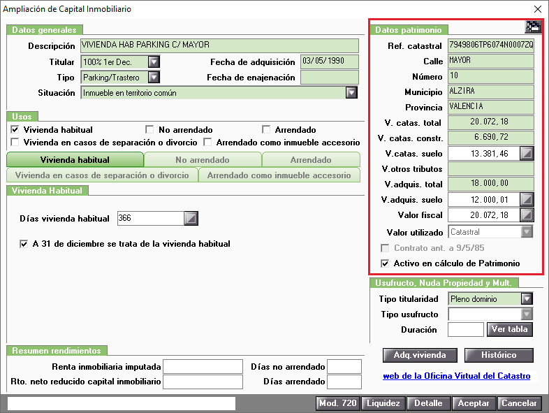Image resolution: width=549 pixels, height=413 pixels.
Task: Open the Titular dropdown
Action: click(154, 62)
